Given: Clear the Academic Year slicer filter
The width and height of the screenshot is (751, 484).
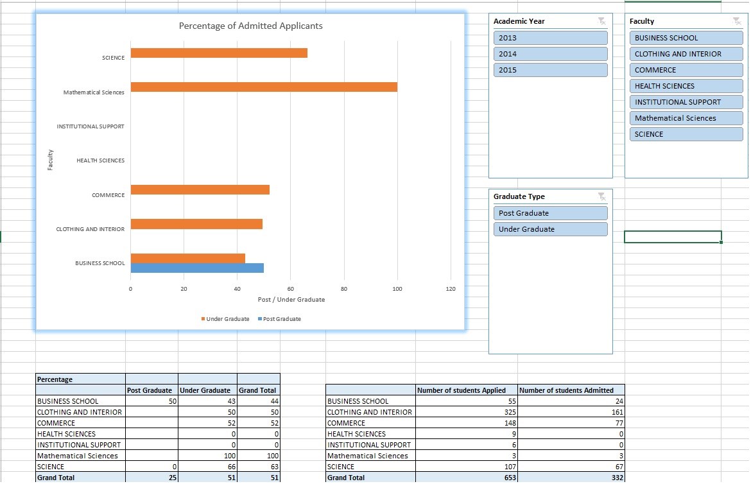Looking at the screenshot, I should pos(601,21).
